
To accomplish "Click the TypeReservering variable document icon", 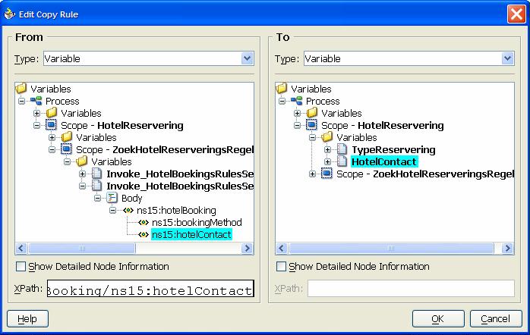I will [x=342, y=149].
